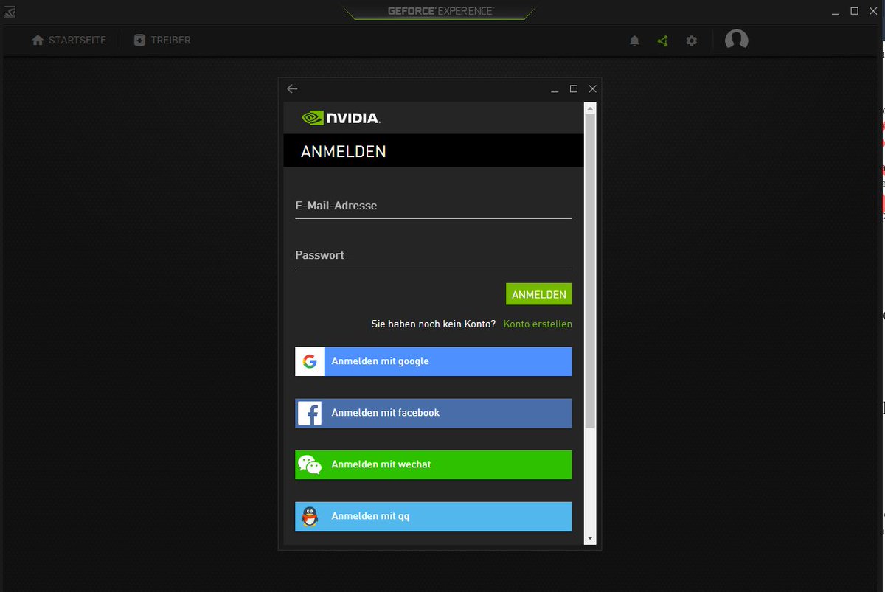
Task: Minimize the GeForce Experience main window
Action: [836, 11]
